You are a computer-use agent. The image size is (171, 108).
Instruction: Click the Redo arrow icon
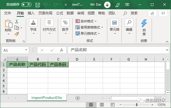click(x=56, y=5)
